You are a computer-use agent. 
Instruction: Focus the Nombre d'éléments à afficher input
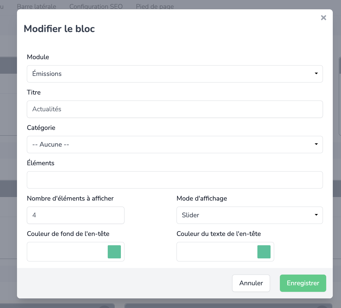(76, 215)
